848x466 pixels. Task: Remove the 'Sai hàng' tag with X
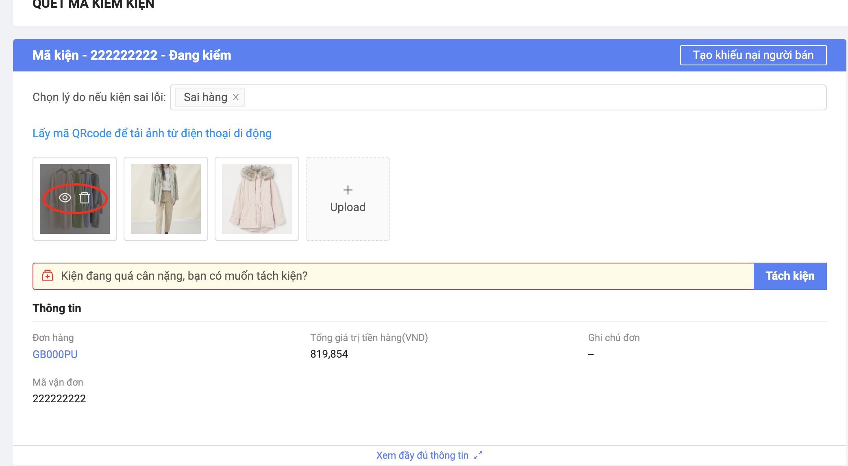coord(236,97)
